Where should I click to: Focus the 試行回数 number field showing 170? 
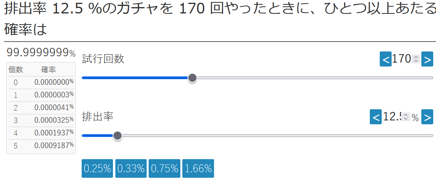pyautogui.click(x=401, y=59)
